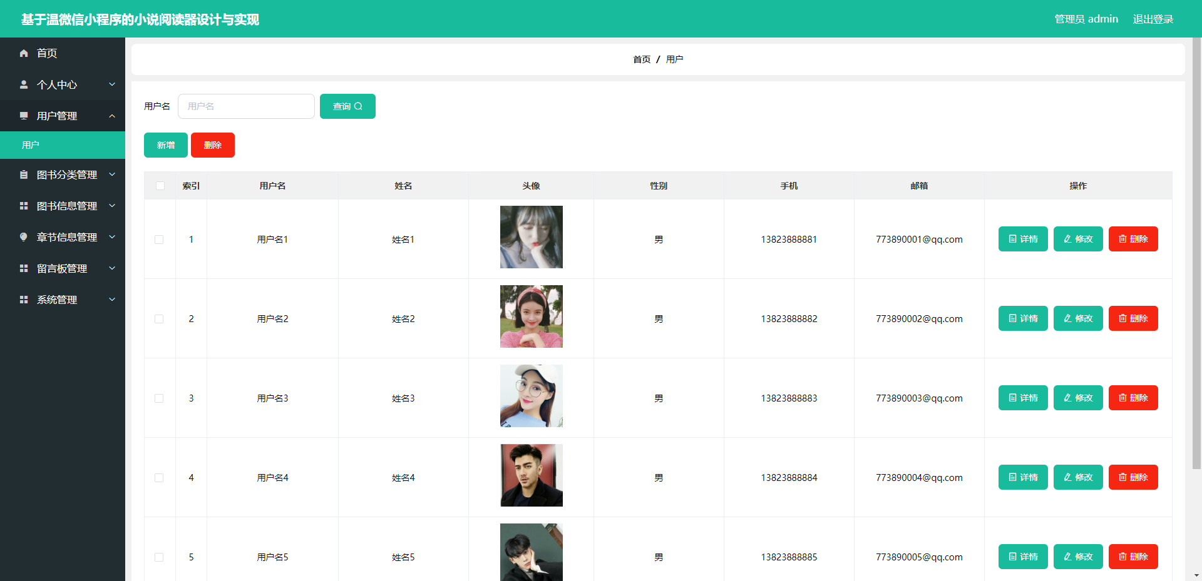Select the book icon next to 图书分类管理
1202x581 pixels.
[24, 175]
